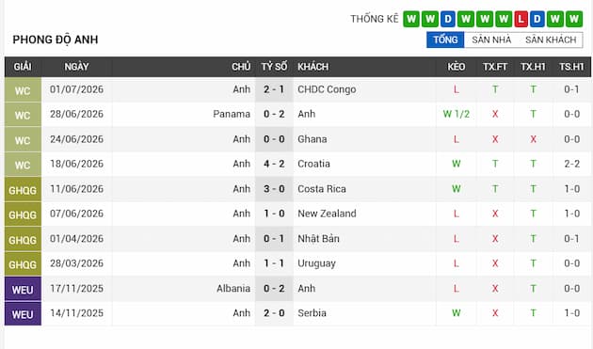Switch to the Sân Nhà tab
The image size is (593, 349).
(491, 40)
